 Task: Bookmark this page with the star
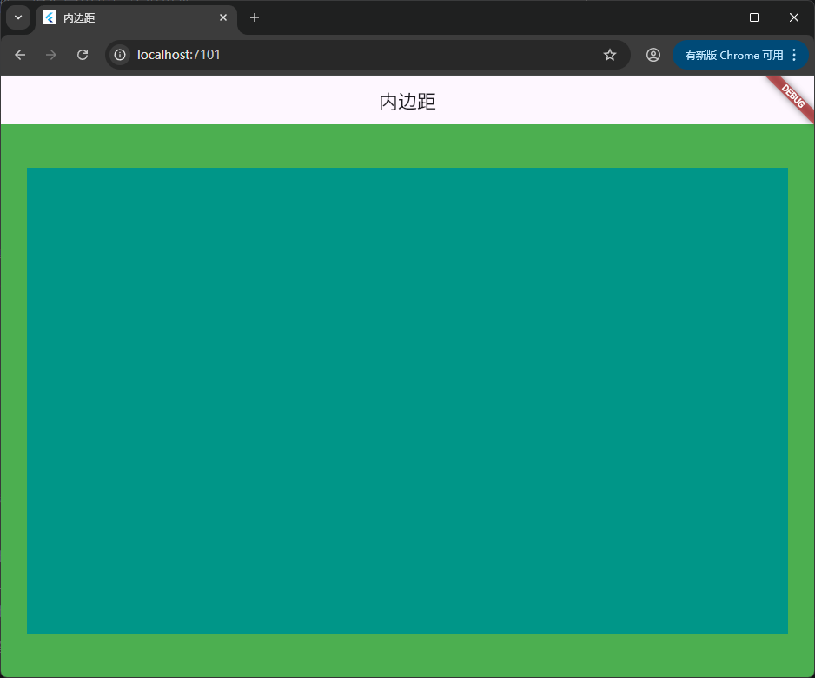[610, 55]
